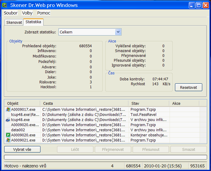Screen dimensions: 211x171
Task: Click the icon beside tcup48.exe row
Action: [8, 120]
